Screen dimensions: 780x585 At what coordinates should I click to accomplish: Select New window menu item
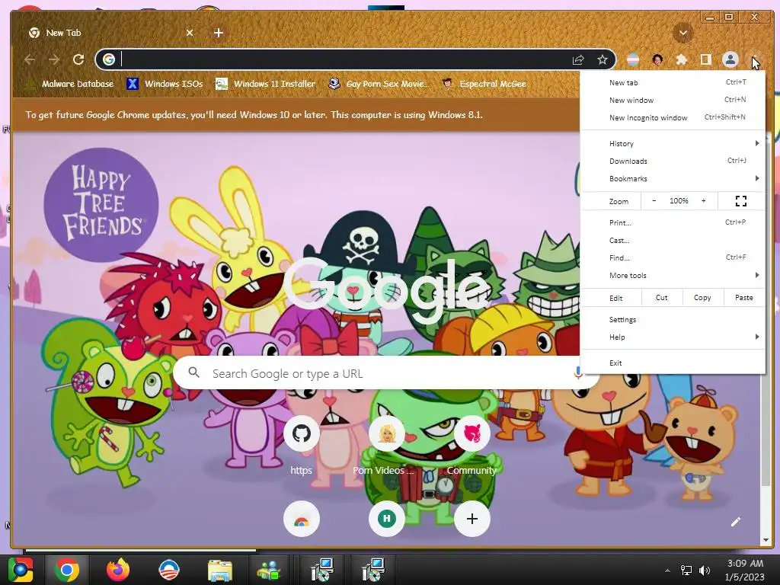point(673,100)
